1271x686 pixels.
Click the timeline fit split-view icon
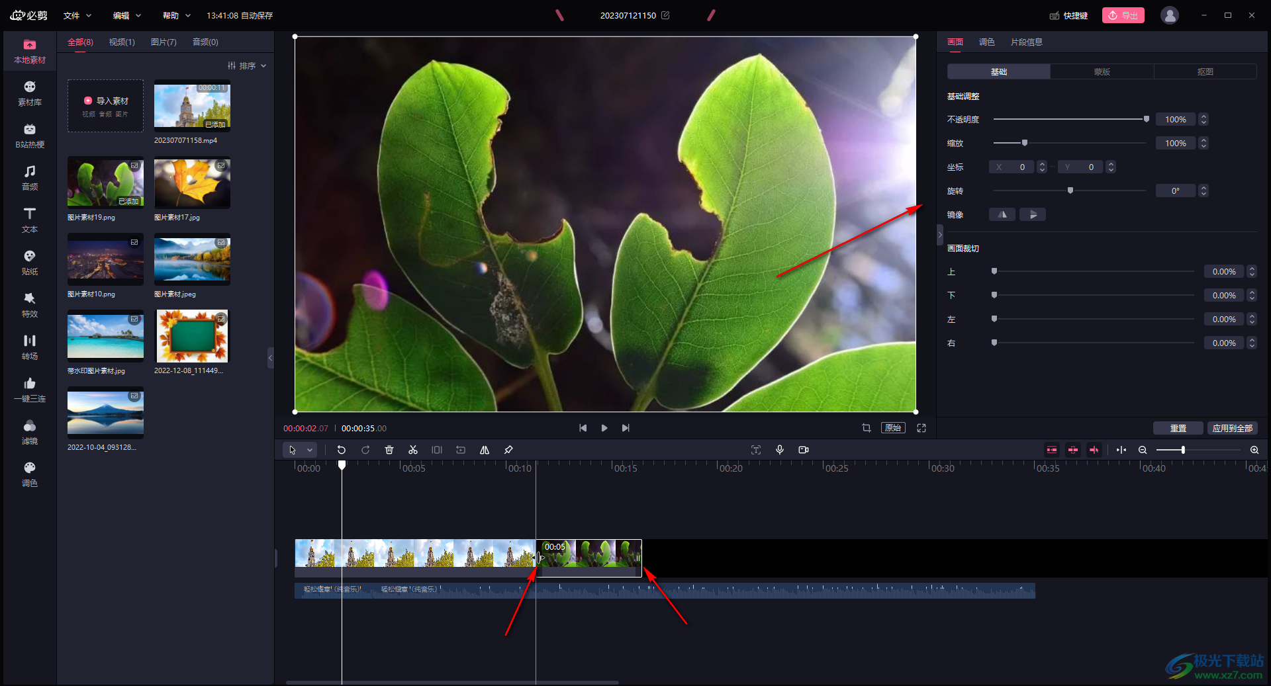click(1121, 450)
